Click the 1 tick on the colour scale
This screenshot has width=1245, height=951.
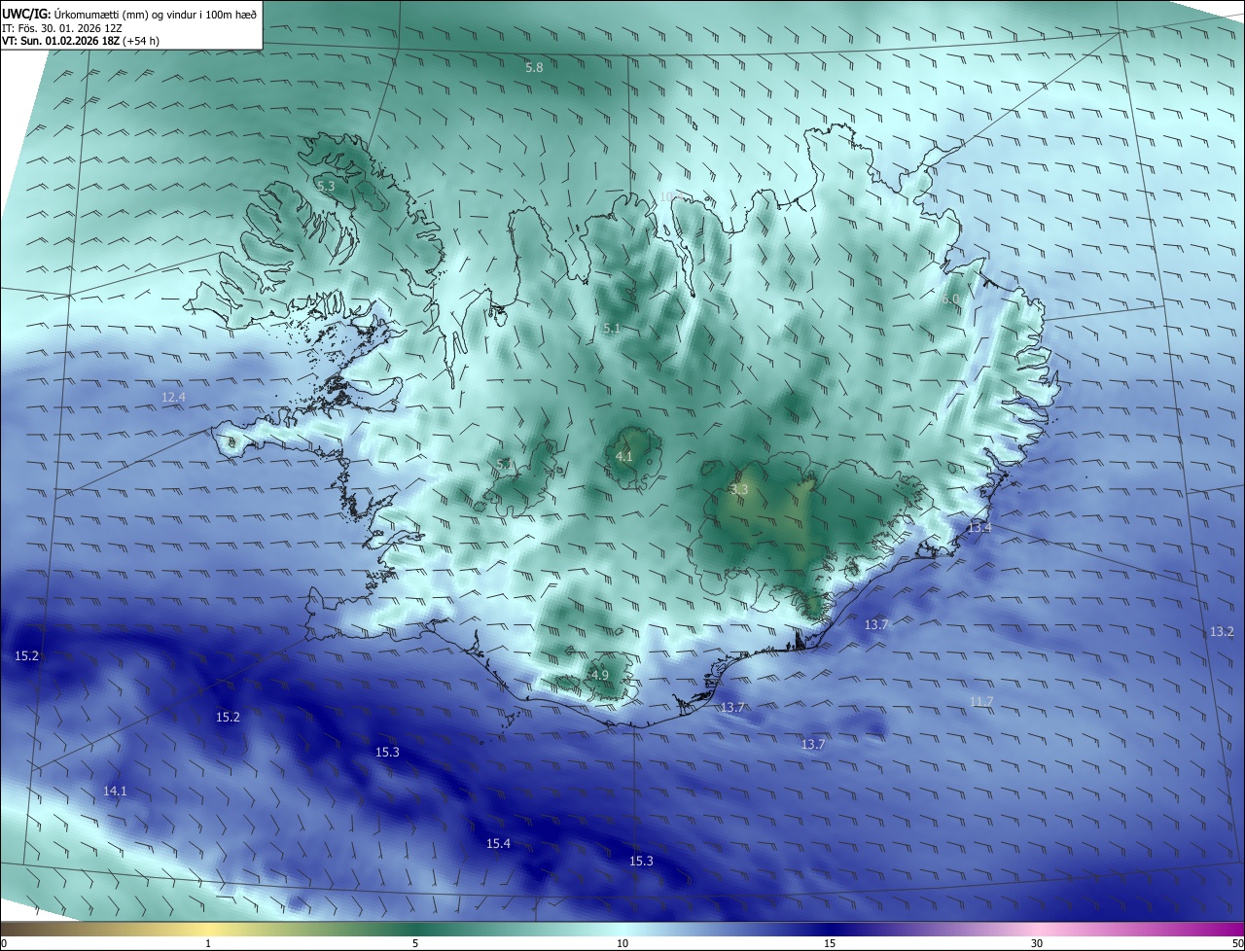pyautogui.click(x=208, y=943)
